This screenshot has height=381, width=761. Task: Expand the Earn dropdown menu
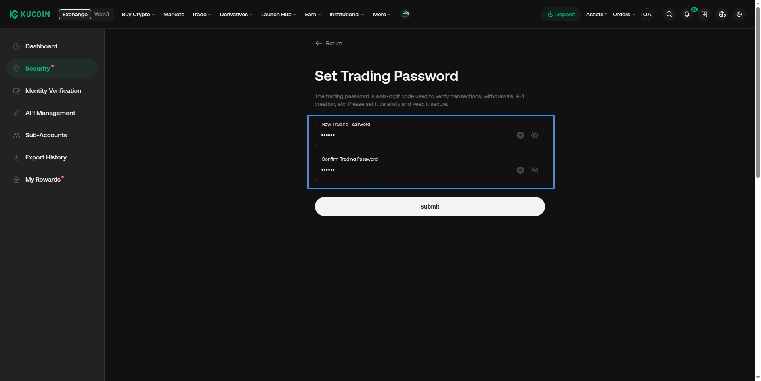coord(313,14)
